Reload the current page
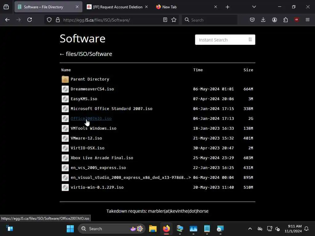 (x=30, y=20)
